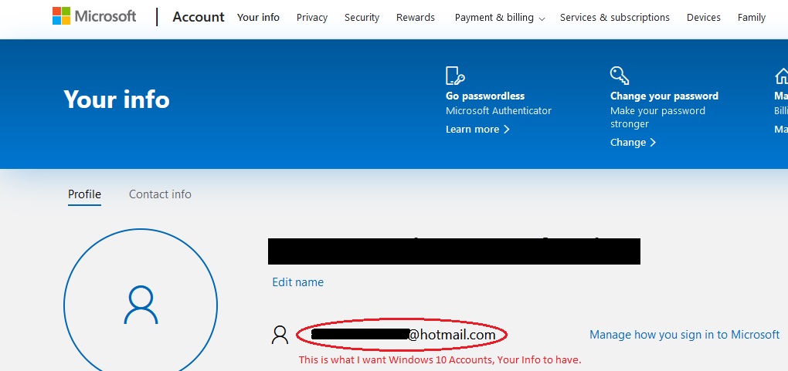788x371 pixels.
Task: Click the Go passwordless phone-key icon
Action: click(455, 76)
